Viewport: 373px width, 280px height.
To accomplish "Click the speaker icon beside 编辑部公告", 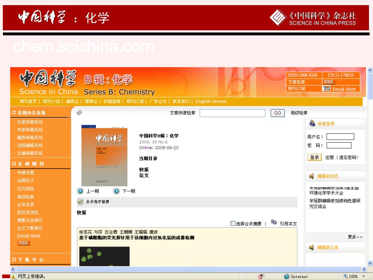I will (311, 248).
